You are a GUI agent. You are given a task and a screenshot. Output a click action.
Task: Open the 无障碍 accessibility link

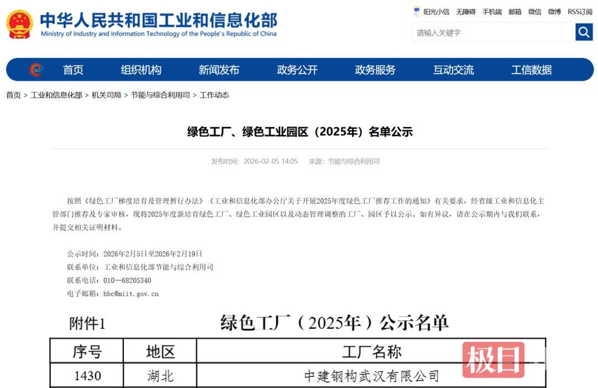tap(465, 12)
